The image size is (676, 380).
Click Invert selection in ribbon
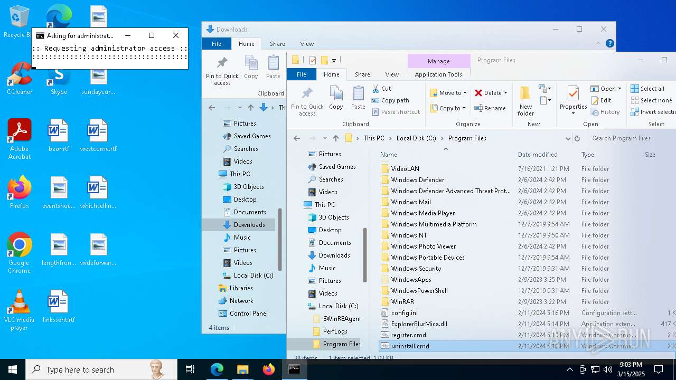[653, 112]
